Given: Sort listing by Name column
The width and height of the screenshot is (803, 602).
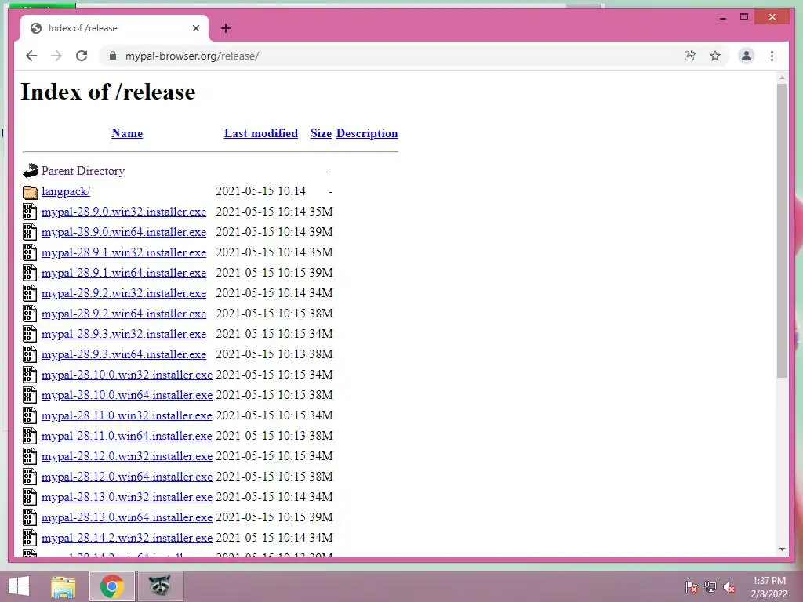Looking at the screenshot, I should (127, 133).
